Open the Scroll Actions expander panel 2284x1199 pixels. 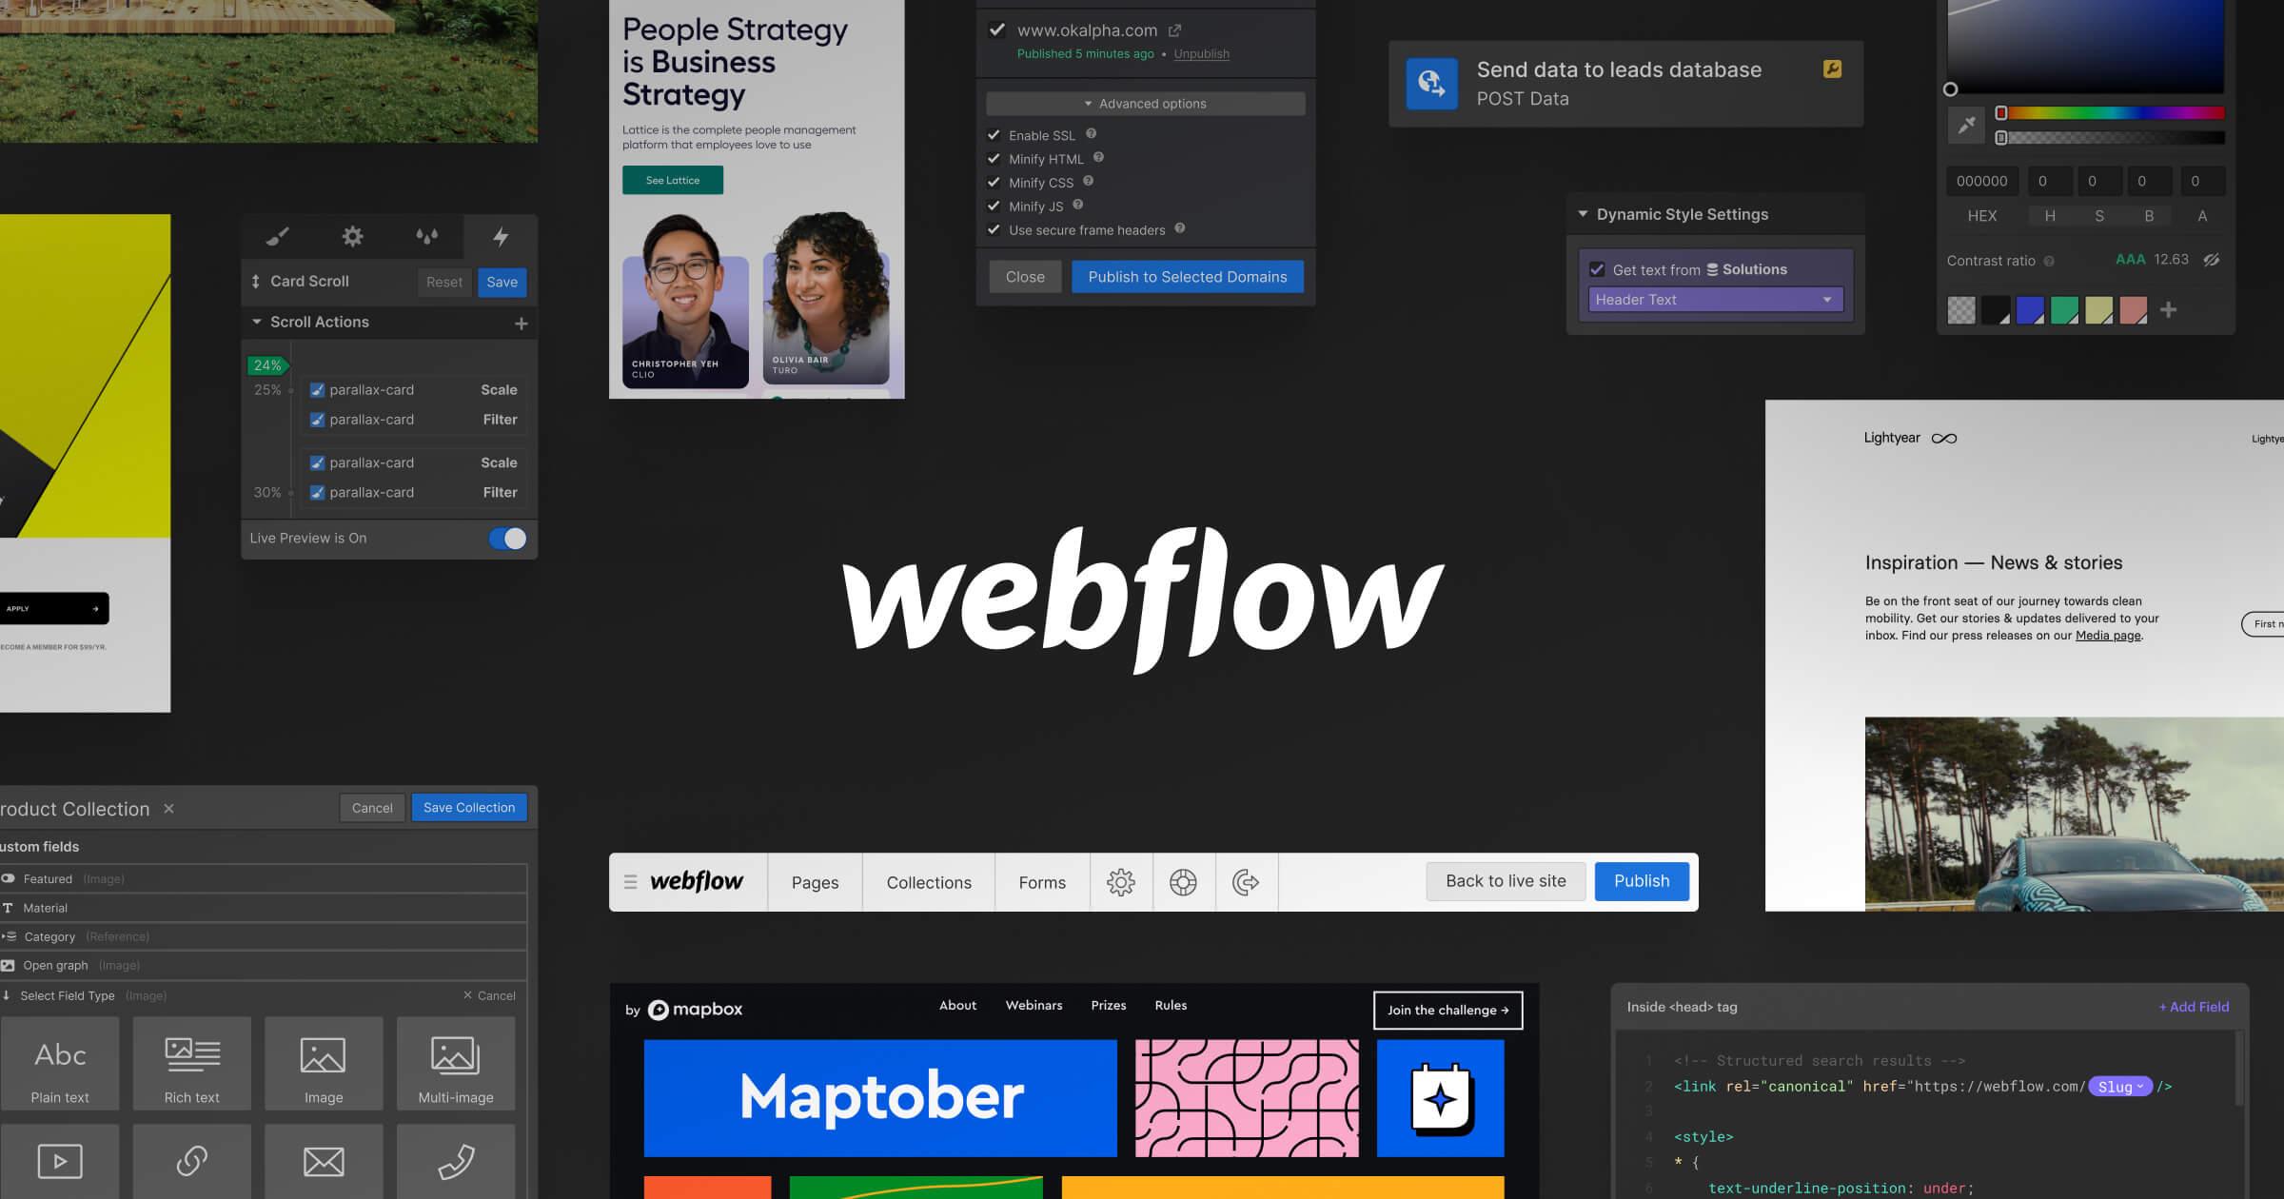click(316, 322)
